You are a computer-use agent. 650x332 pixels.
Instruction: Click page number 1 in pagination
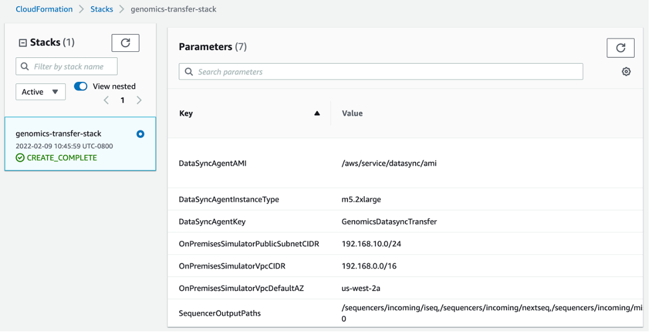[x=122, y=100]
